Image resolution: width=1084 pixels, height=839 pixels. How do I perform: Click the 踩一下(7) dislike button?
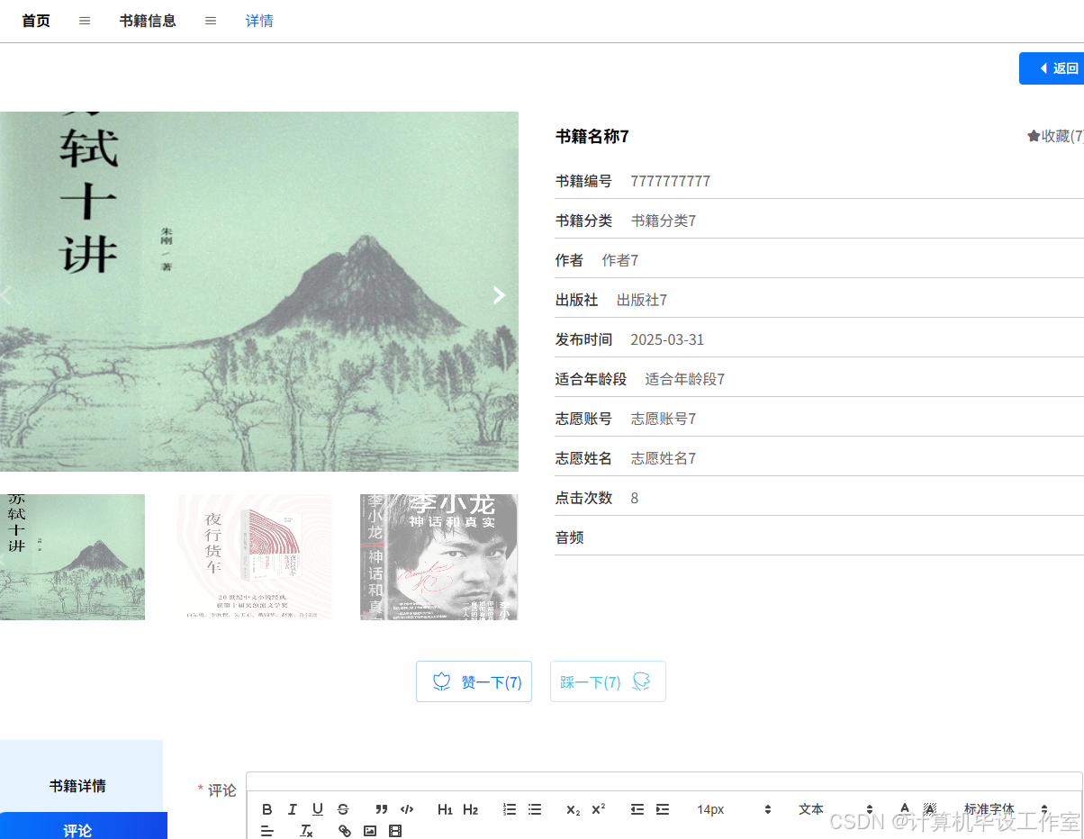point(608,681)
